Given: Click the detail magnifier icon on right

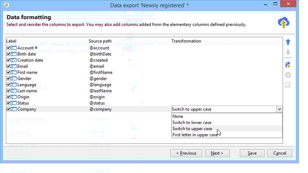Looking at the screenshot, I should point(288,85).
